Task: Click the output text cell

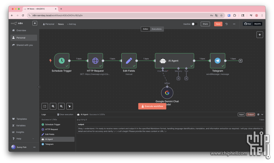Action: tap(171, 130)
